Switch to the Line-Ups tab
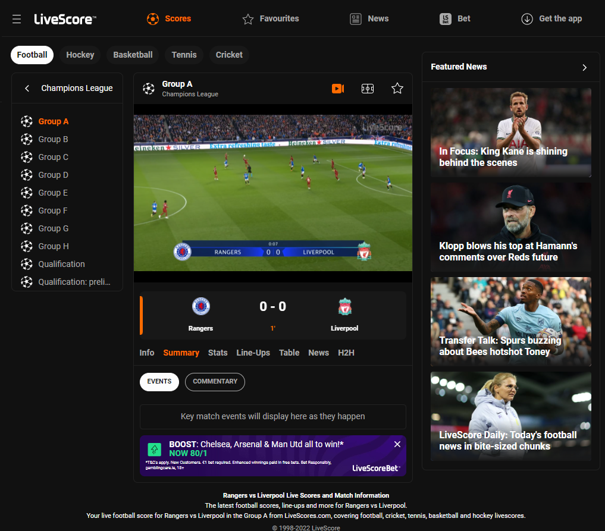Screen dimensions: 605x531 tap(253, 353)
